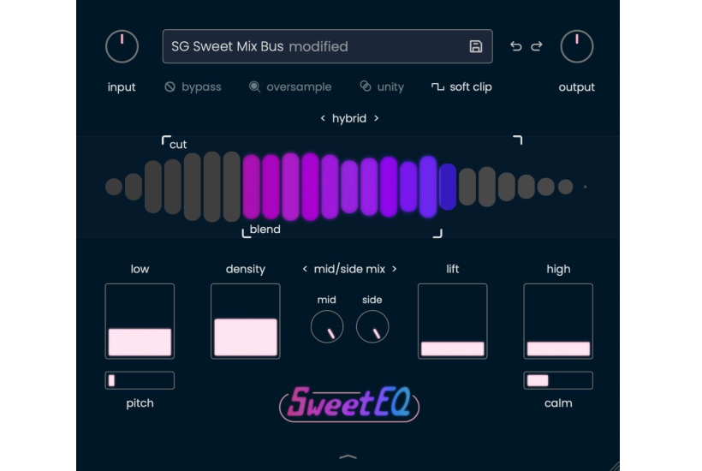Click the density slider box
This screenshot has width=702, height=471.
click(x=246, y=321)
